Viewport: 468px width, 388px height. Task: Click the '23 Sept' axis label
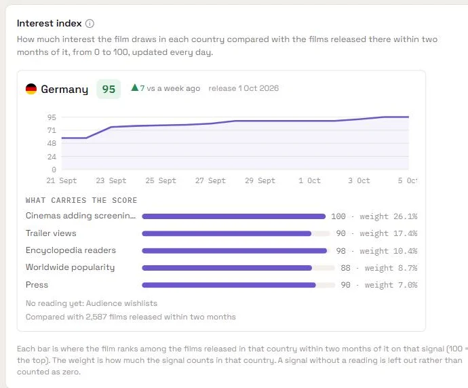click(111, 180)
